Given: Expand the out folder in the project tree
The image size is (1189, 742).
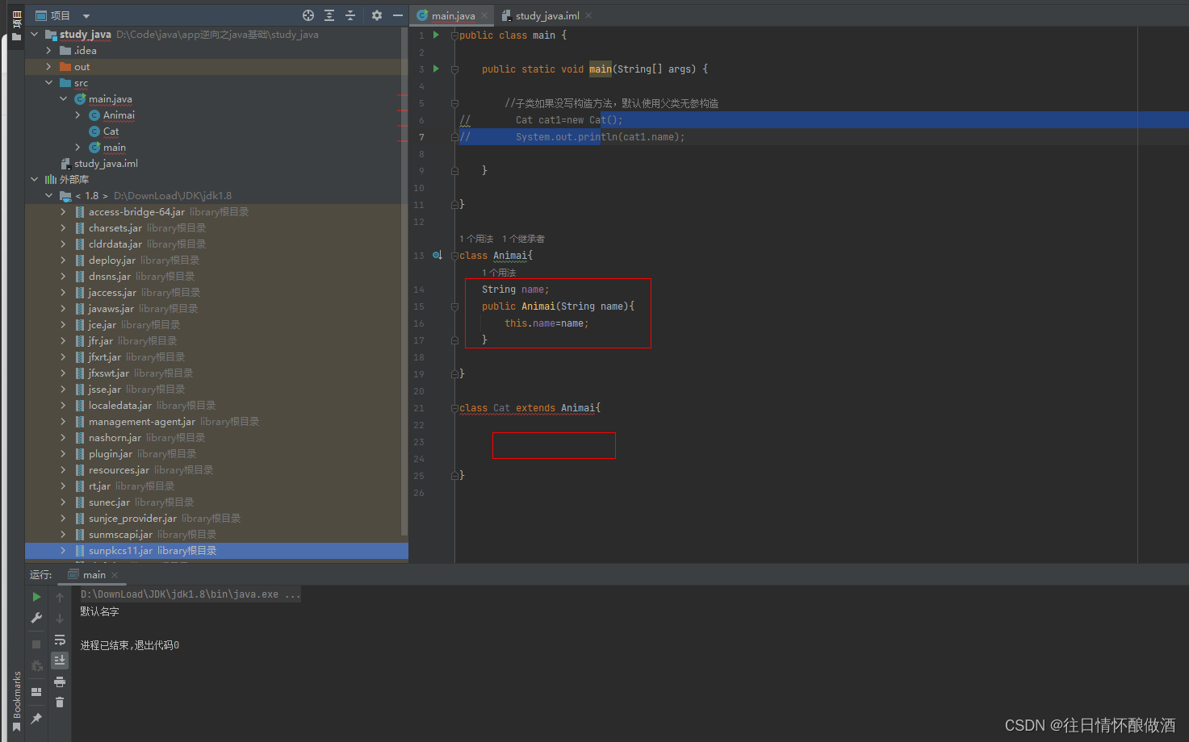Looking at the screenshot, I should tap(48, 66).
